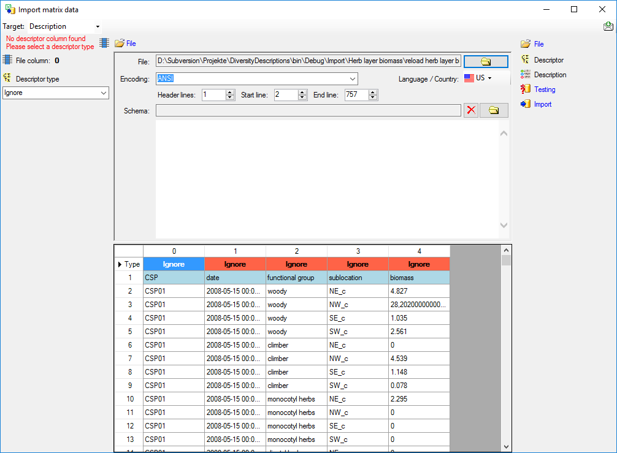Open a schema file with the folder button
This screenshot has height=453, width=617.
click(x=494, y=110)
